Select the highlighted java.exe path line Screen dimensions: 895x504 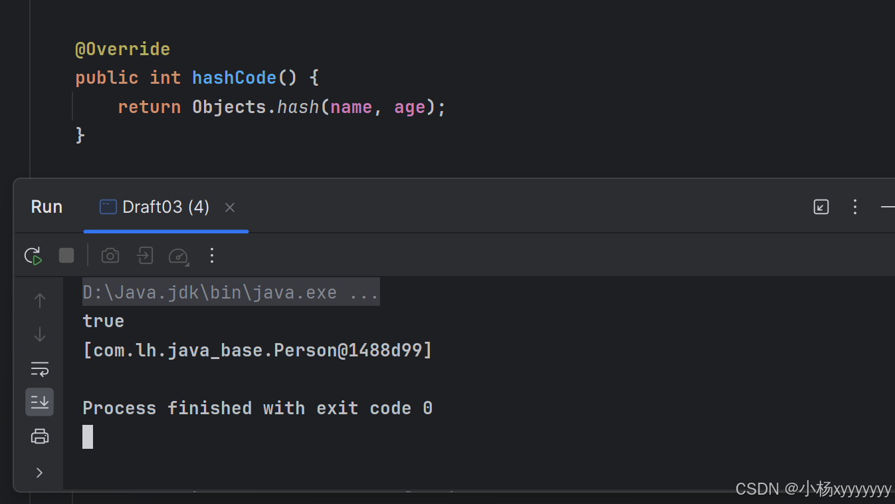[231, 291]
